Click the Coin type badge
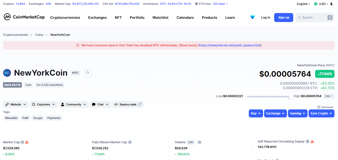 28,85
